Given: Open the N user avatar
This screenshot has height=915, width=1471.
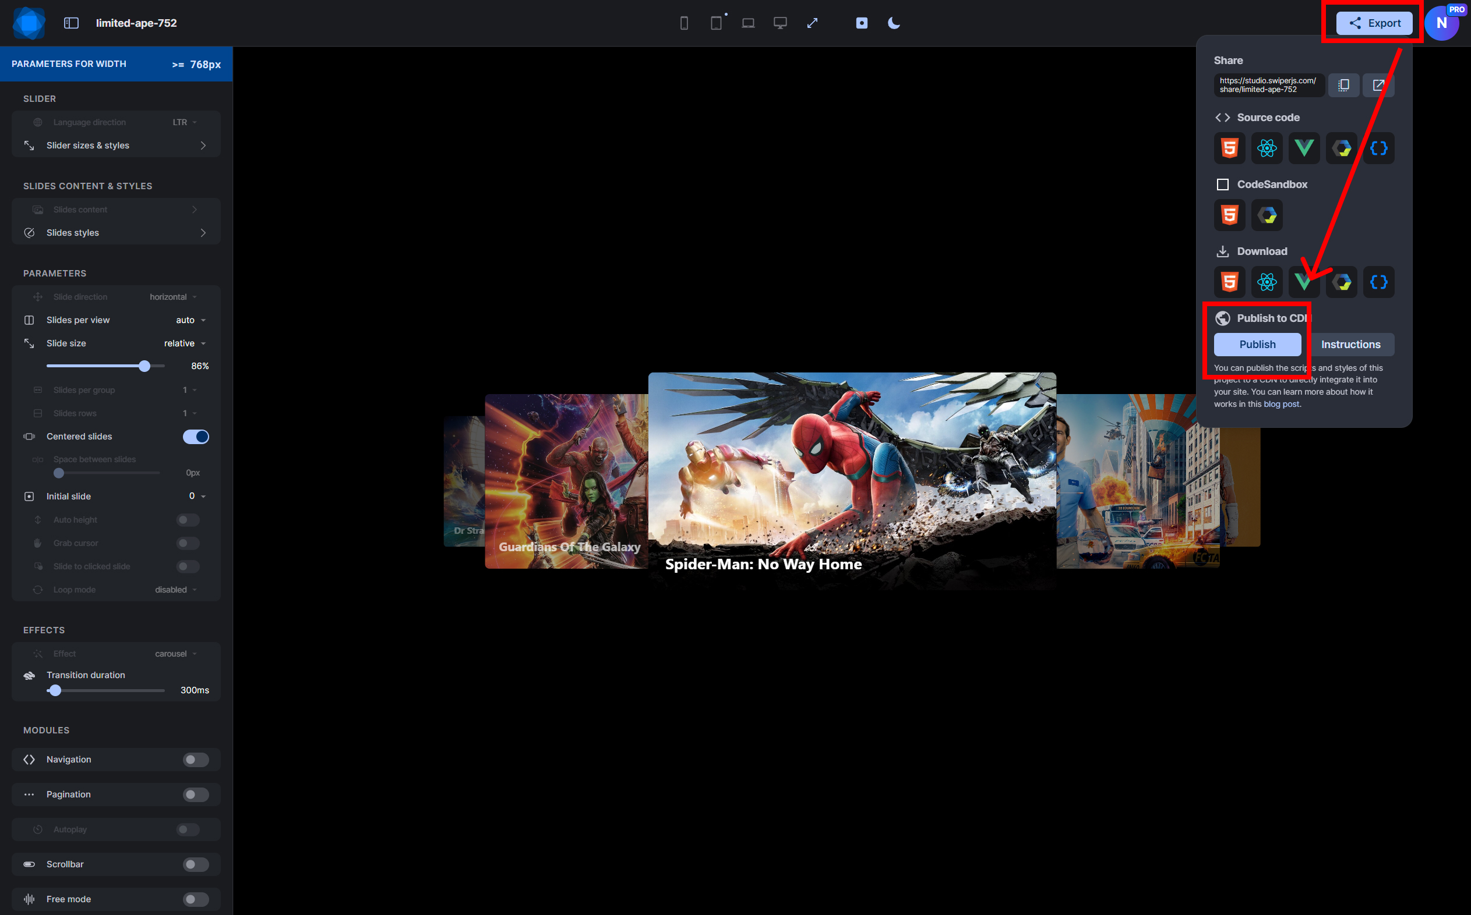Looking at the screenshot, I should (1441, 23).
